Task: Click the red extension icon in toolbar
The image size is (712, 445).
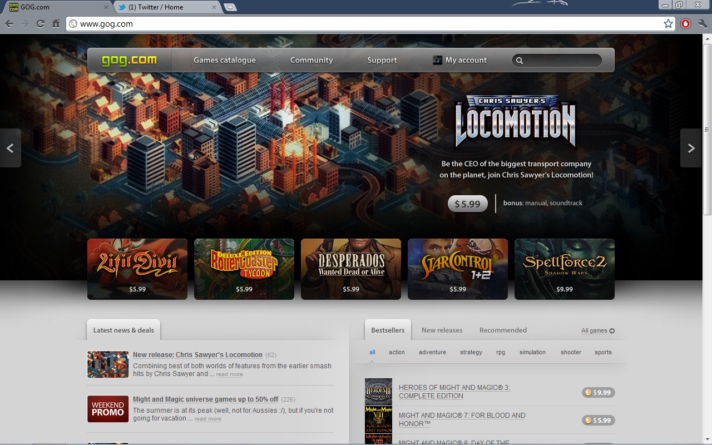Action: tap(685, 23)
